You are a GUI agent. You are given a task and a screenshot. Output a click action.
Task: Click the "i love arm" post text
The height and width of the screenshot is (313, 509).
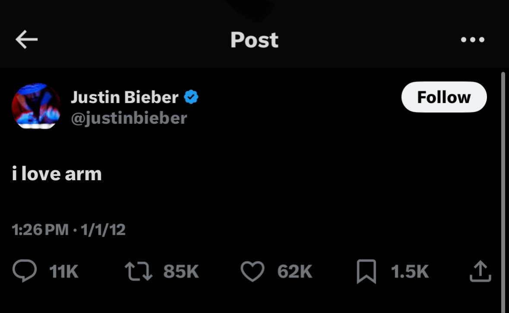57,174
